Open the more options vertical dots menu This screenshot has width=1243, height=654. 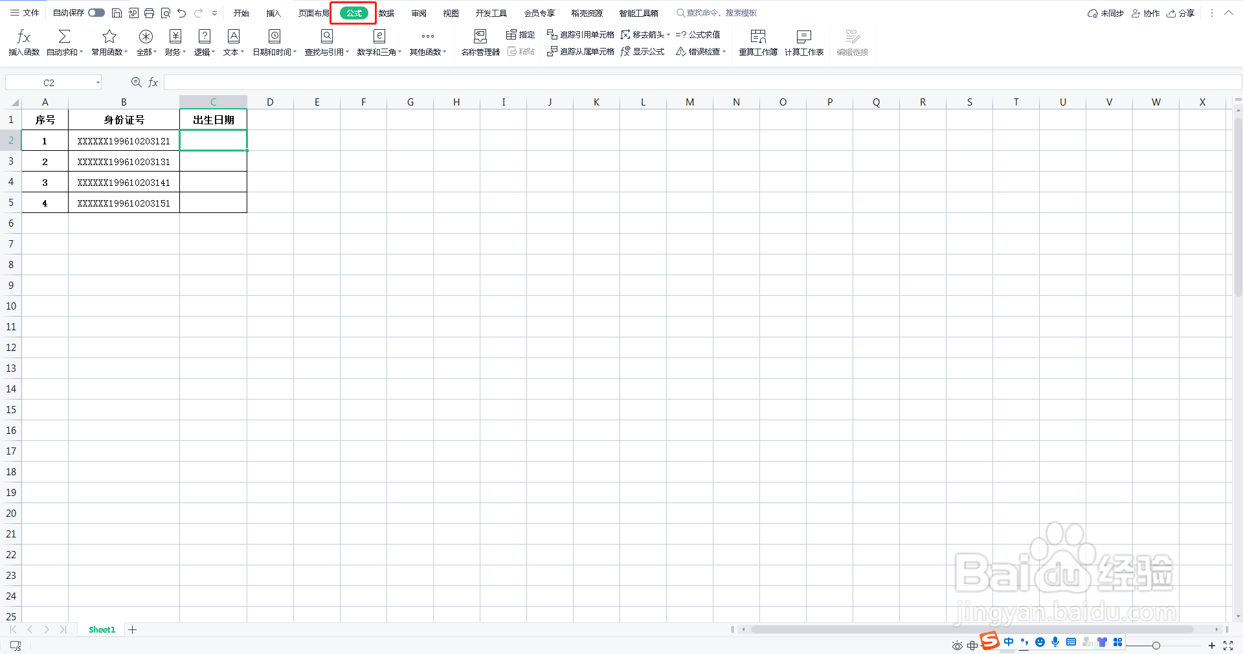(x=1212, y=13)
